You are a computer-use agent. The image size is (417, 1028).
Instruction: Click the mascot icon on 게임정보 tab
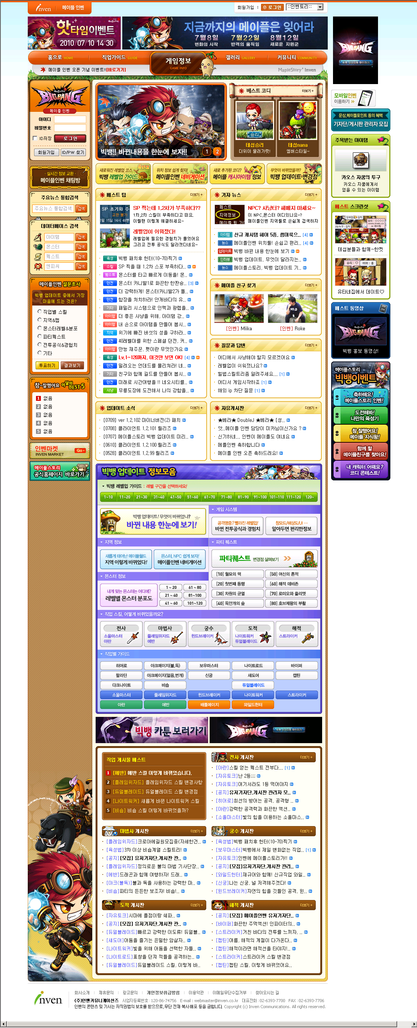(x=207, y=64)
